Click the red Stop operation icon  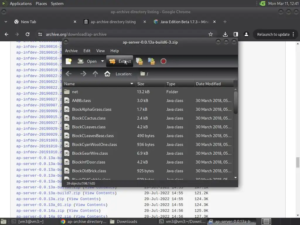(x=163, y=61)
